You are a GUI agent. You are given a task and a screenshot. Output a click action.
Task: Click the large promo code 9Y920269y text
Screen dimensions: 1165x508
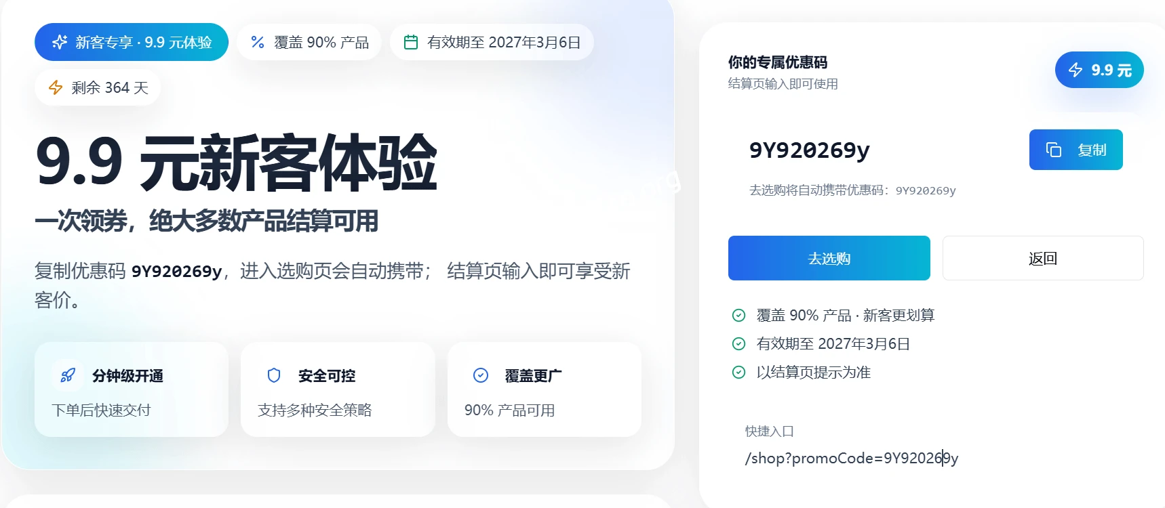point(809,150)
